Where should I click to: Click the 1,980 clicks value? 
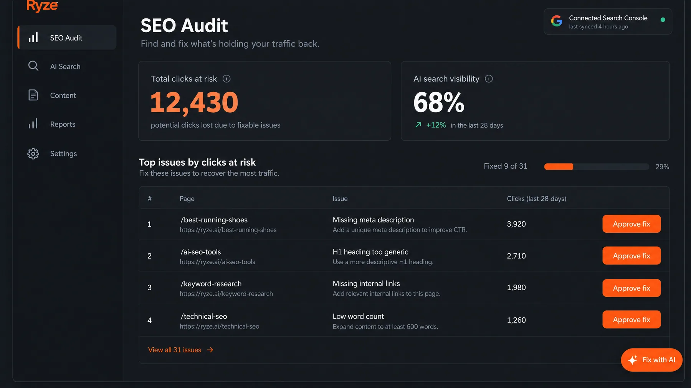coord(516,288)
